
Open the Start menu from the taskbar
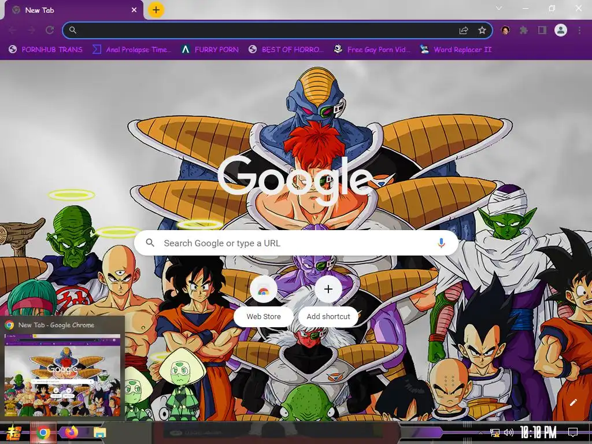[x=13, y=432]
